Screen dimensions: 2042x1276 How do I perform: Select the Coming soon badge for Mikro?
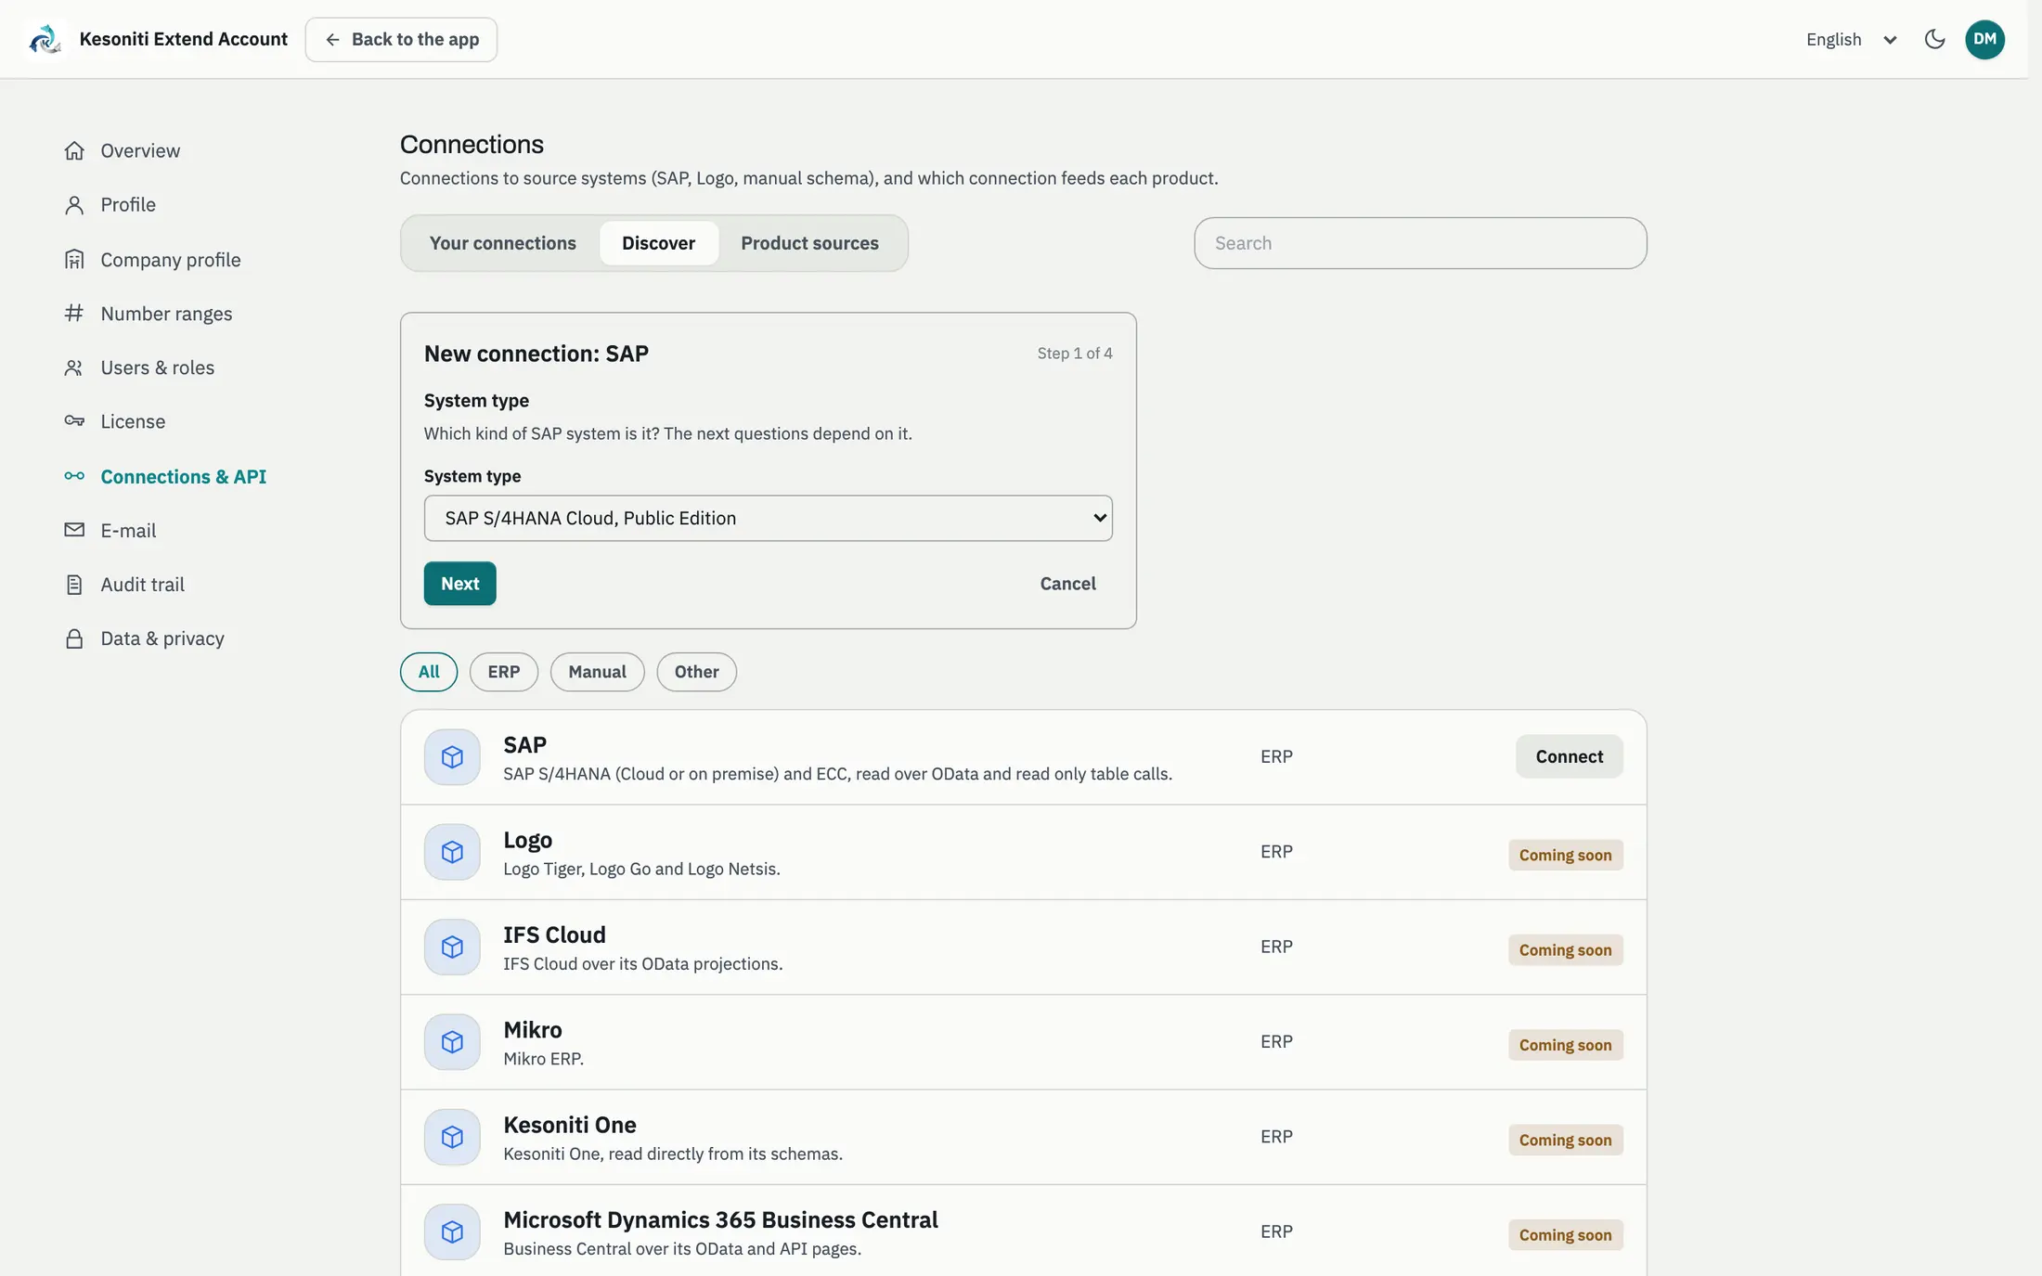tap(1565, 1045)
